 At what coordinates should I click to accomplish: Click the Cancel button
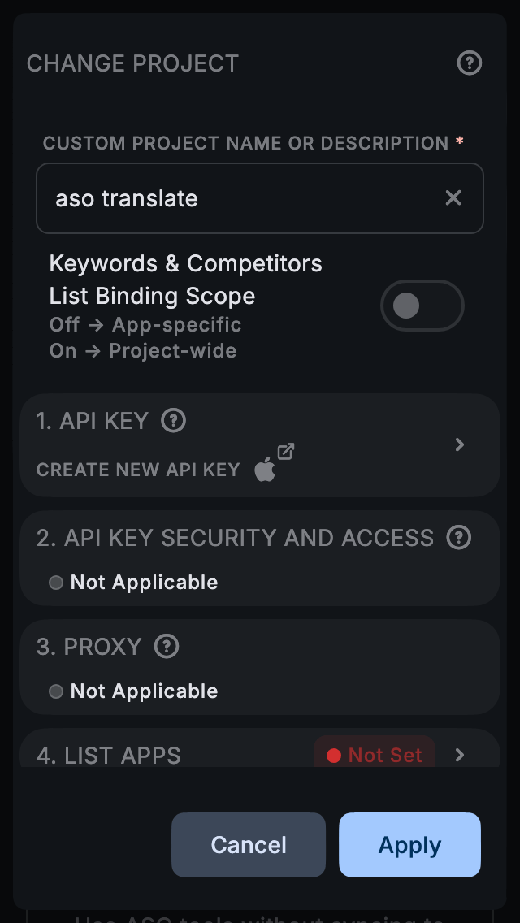(x=249, y=845)
